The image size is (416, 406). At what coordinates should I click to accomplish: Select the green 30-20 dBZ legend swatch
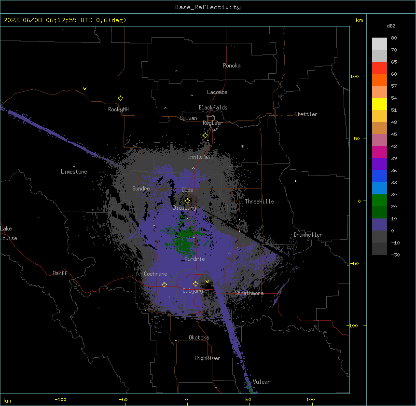coord(379,201)
